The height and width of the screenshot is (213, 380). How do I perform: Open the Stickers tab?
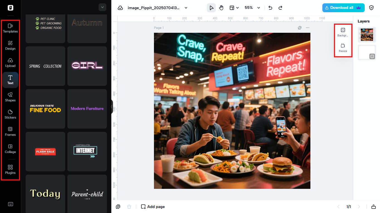click(10, 114)
